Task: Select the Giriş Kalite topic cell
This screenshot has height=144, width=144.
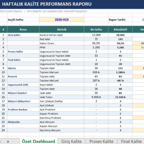Action: tap(23, 35)
